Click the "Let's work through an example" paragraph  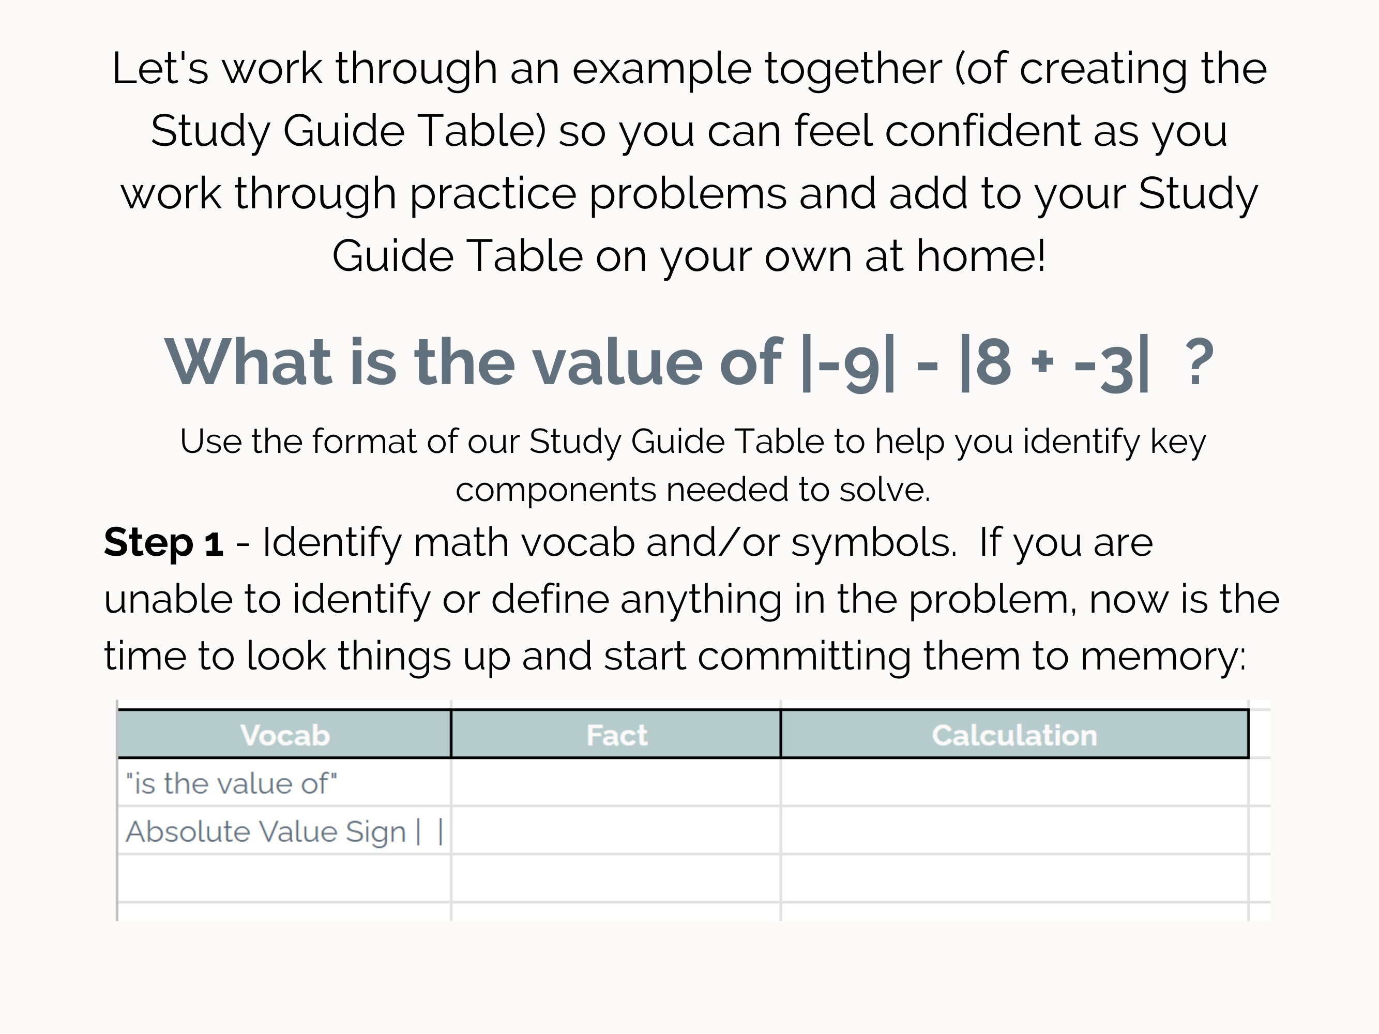point(690,162)
